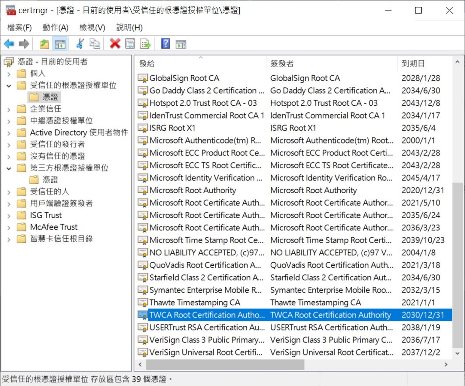This screenshot has width=465, height=386.
Task: Click the Cut scissors toolbar icon
Action: pyautogui.click(x=80, y=44)
